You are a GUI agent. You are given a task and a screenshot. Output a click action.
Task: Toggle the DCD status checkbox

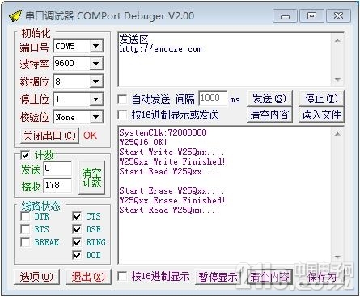pyautogui.click(x=77, y=255)
